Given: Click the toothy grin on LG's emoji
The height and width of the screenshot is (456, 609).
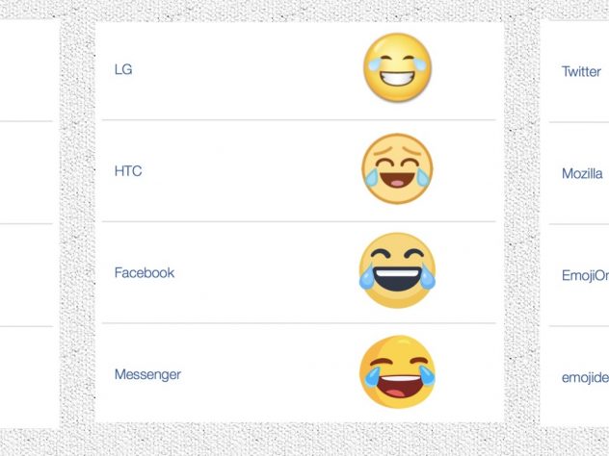Looking at the screenshot, I should point(397,79).
